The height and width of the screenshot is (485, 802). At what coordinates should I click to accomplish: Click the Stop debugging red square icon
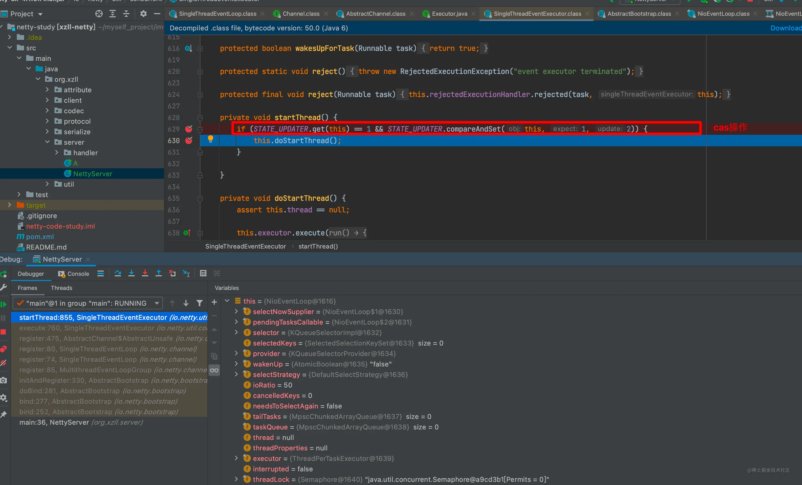coord(3,332)
